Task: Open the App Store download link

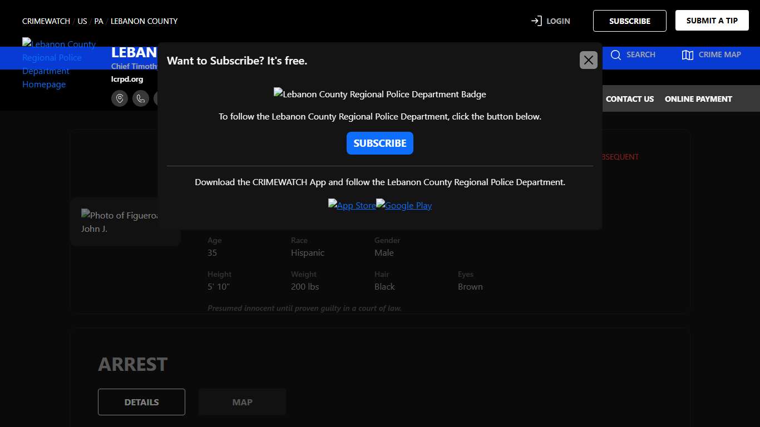Action: pyautogui.click(x=352, y=205)
